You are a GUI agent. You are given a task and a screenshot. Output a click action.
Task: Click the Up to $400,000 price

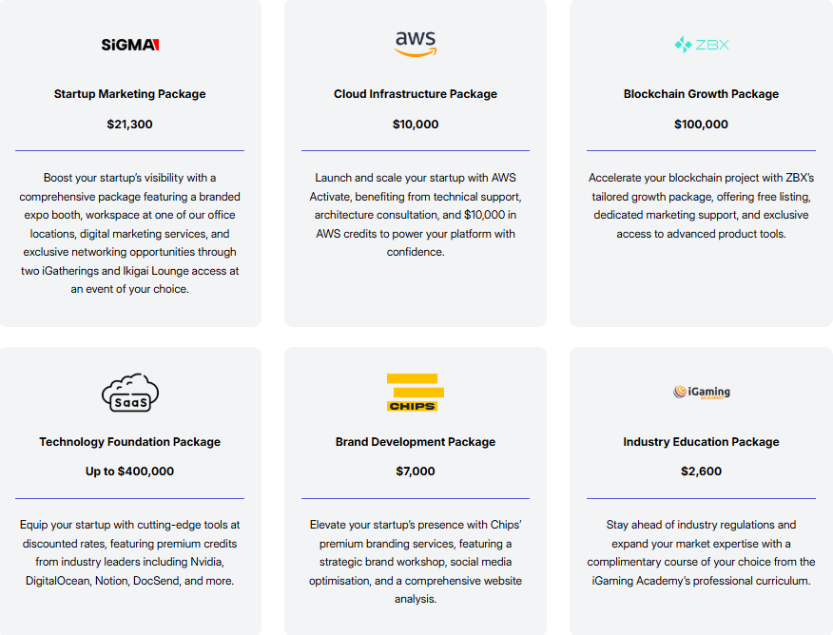129,471
